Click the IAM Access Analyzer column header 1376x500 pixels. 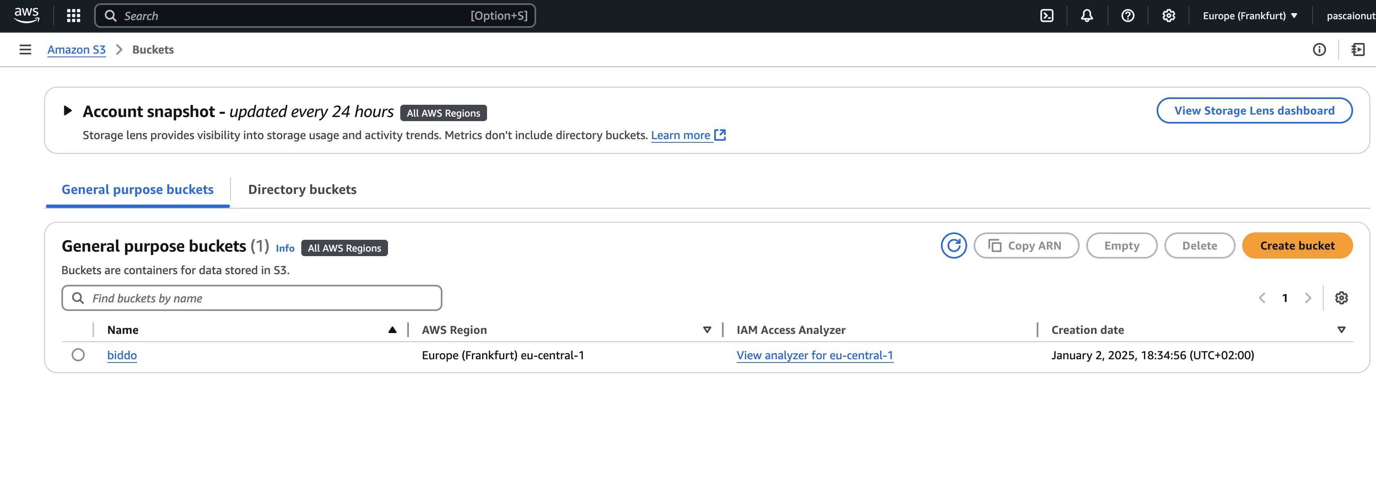(791, 330)
